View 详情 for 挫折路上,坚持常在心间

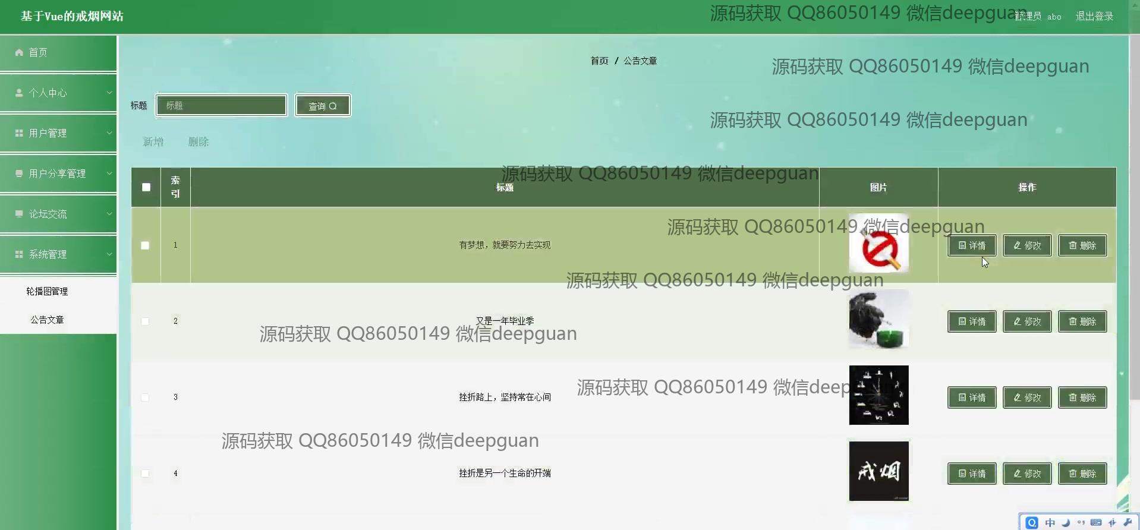(972, 398)
